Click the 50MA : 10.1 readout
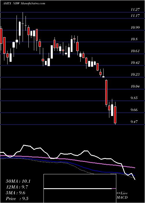Viewport: 145px width, 203px height. [x=18, y=181]
